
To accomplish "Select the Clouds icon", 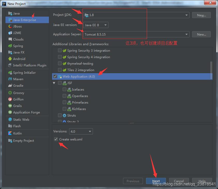I will [x=10, y=39].
